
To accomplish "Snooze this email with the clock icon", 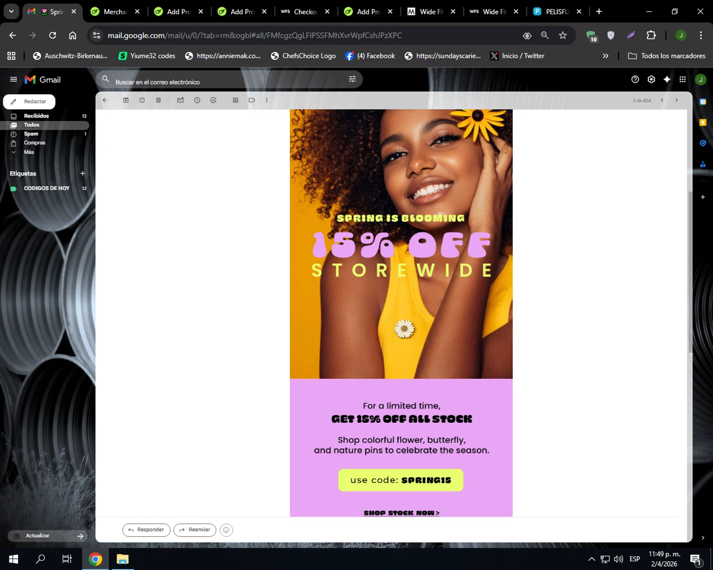I will 197,100.
